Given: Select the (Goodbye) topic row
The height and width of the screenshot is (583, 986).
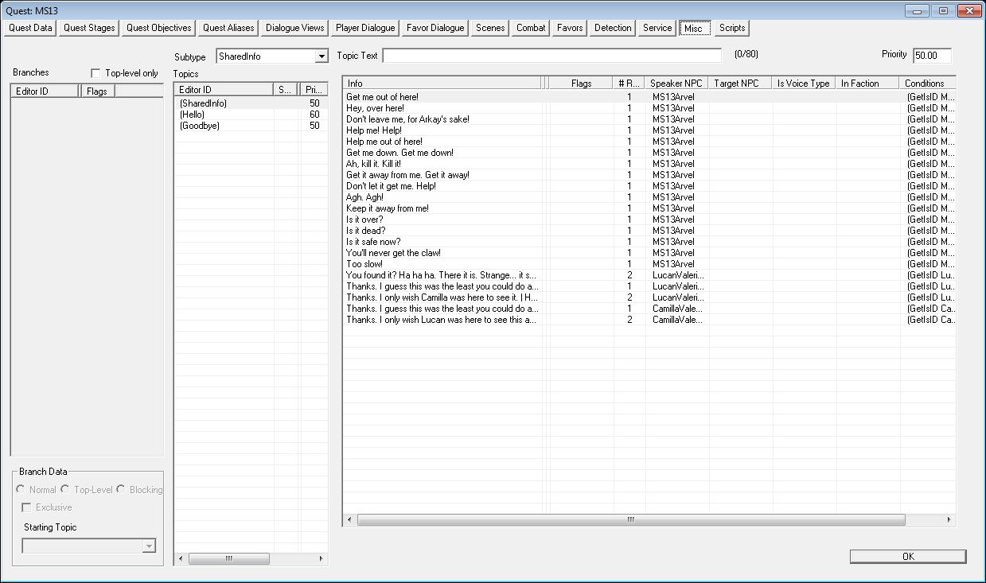Looking at the screenshot, I should tap(251, 126).
